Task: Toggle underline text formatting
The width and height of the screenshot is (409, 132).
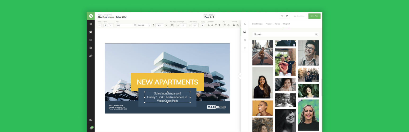Action: click(x=166, y=25)
